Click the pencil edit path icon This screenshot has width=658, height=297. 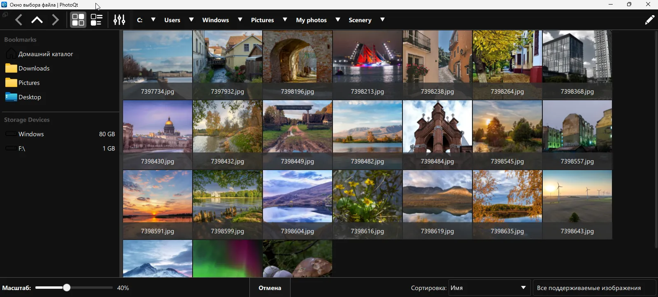[x=649, y=20]
